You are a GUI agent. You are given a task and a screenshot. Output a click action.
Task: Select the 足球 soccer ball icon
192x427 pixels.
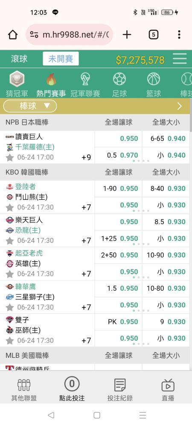[x=119, y=79]
